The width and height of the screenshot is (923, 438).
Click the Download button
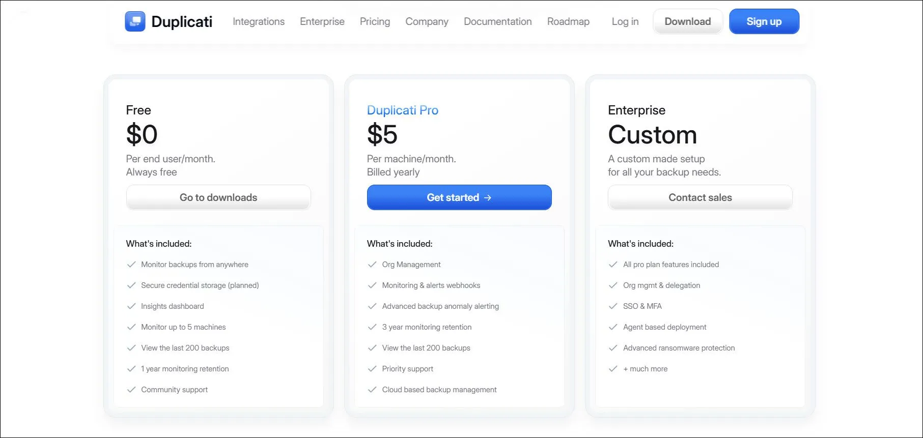688,21
